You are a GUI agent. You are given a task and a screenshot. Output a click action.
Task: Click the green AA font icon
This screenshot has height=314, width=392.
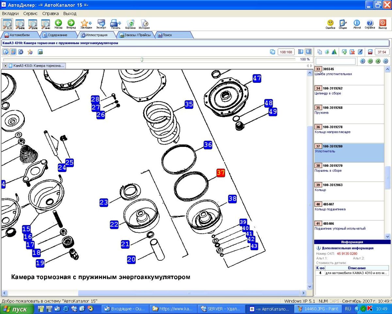pos(334,52)
